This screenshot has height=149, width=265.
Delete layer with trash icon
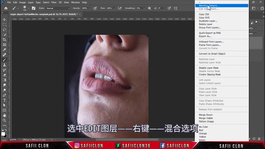[259, 139]
